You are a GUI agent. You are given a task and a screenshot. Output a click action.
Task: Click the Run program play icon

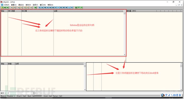[x=12, y=8]
